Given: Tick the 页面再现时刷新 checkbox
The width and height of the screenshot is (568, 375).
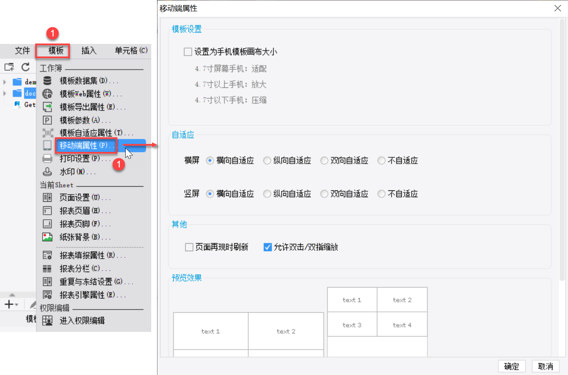Looking at the screenshot, I should (189, 247).
